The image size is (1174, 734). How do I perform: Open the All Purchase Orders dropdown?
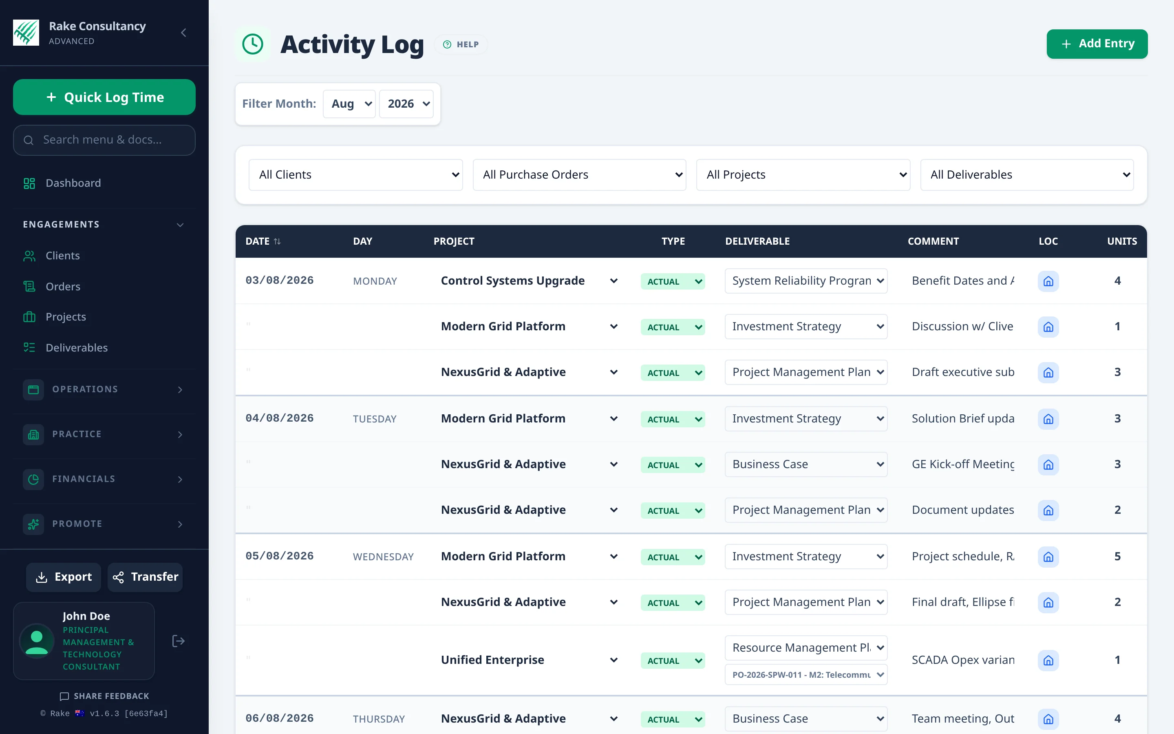coord(580,175)
